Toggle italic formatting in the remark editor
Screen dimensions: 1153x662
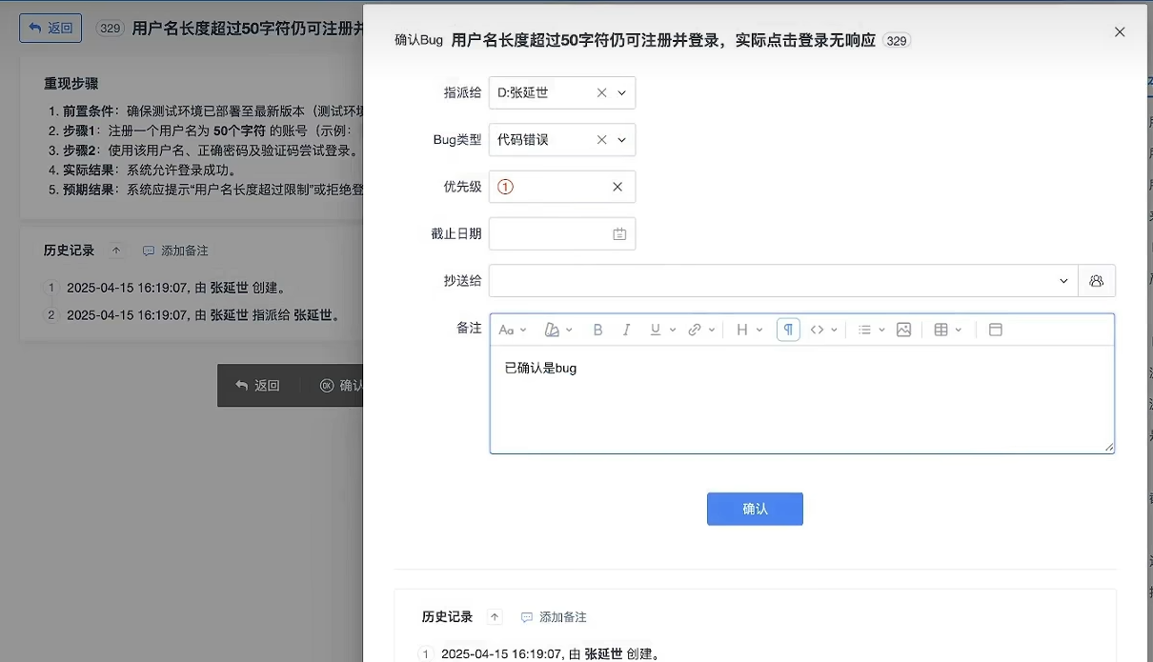[626, 330]
